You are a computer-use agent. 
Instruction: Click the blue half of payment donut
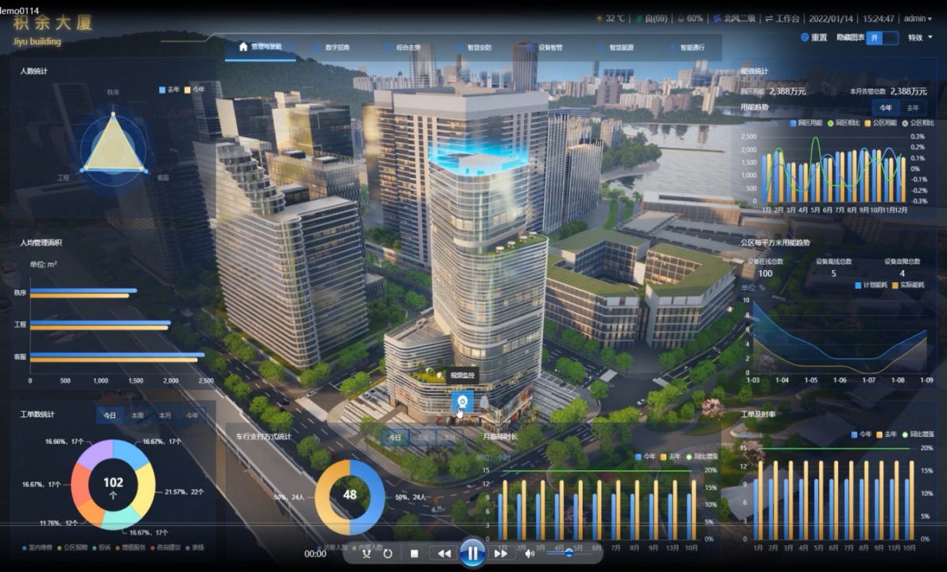pos(367,497)
